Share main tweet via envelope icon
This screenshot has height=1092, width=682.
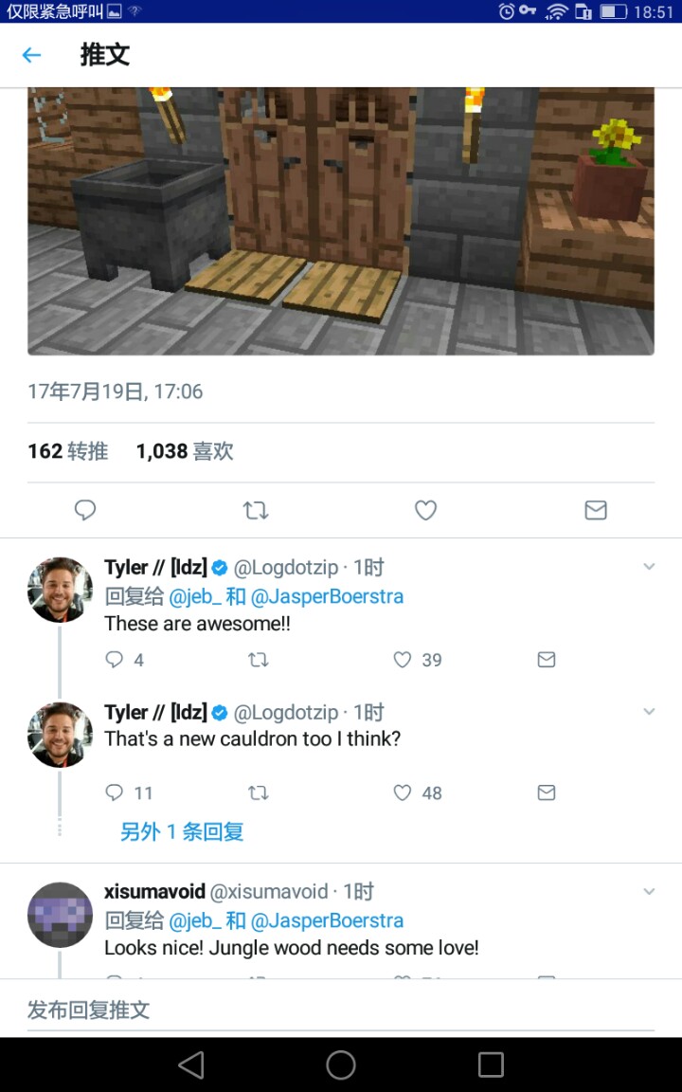596,511
